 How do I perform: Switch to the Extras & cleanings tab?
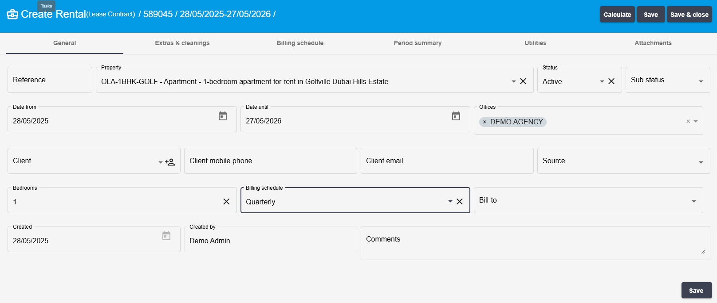tap(182, 43)
